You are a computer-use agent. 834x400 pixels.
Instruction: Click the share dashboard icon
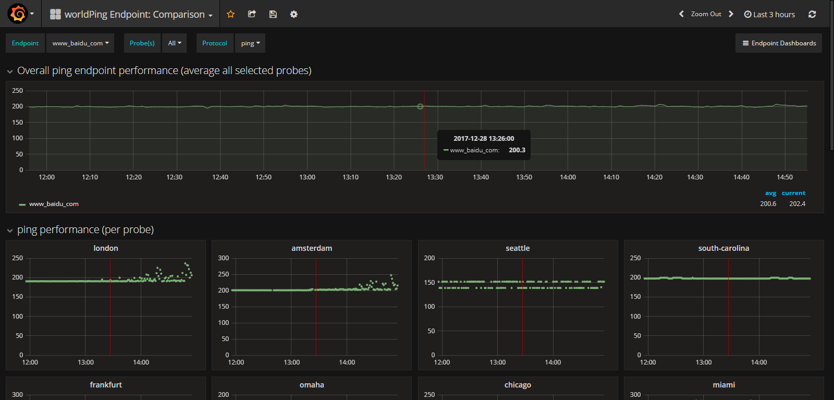pyautogui.click(x=252, y=14)
